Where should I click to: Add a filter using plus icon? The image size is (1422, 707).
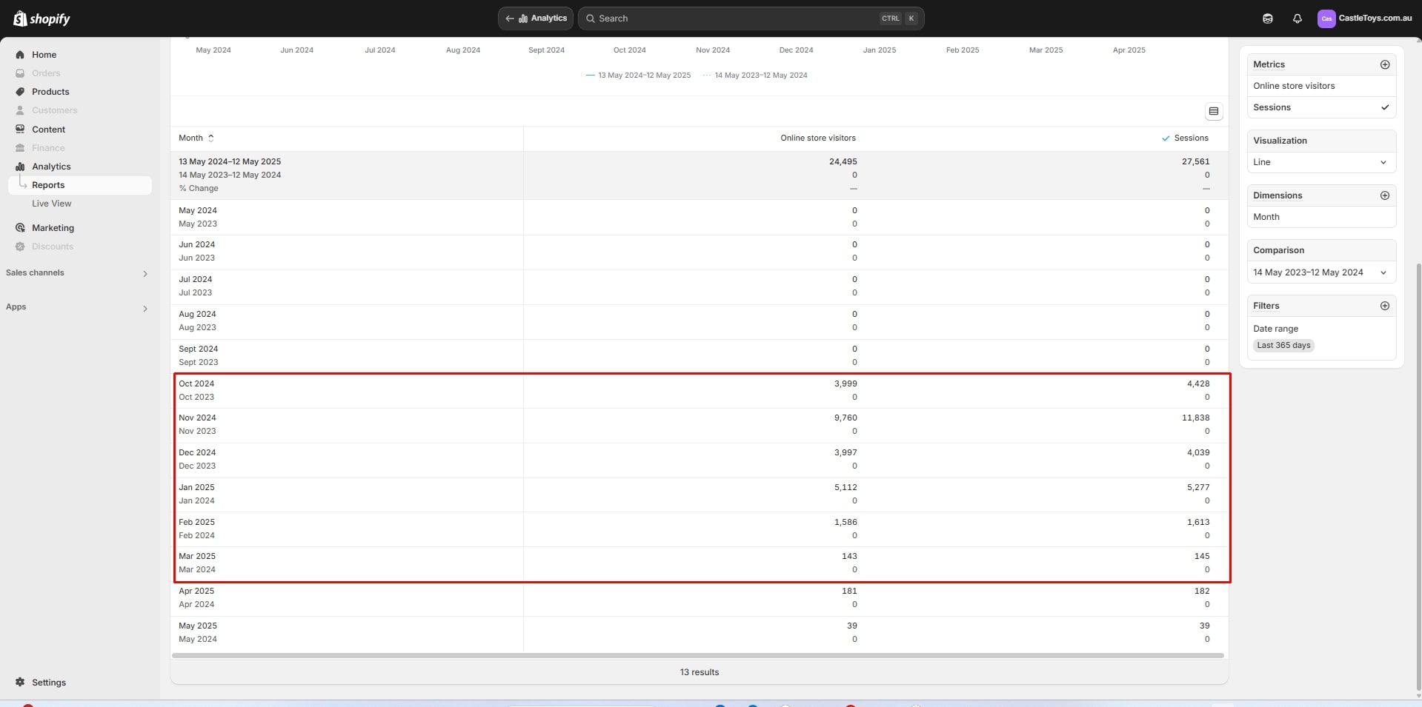1384,306
